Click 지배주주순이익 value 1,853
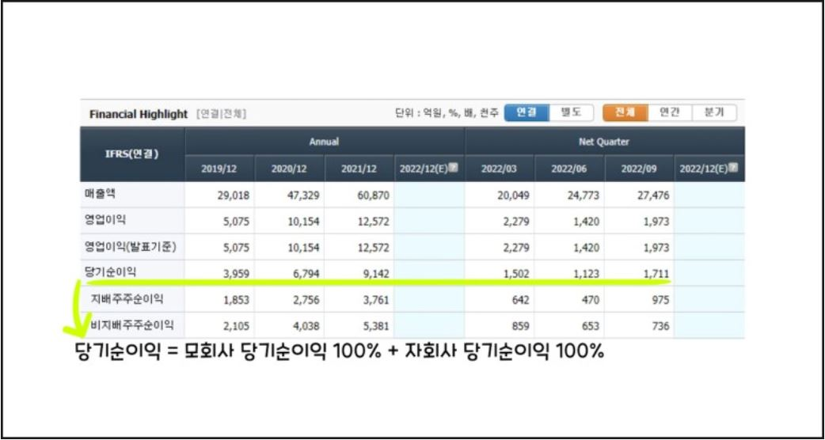 tap(236, 300)
